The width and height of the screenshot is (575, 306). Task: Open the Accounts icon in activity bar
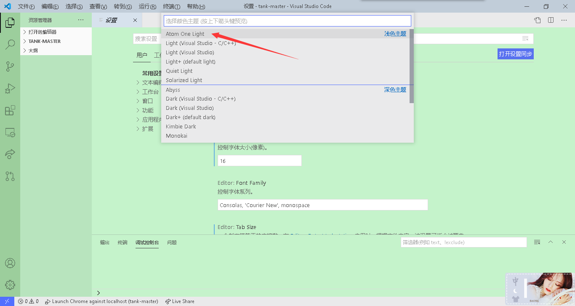[10, 263]
